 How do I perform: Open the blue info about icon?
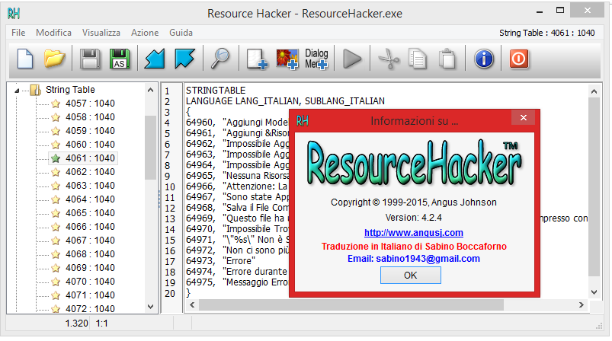pyautogui.click(x=484, y=59)
